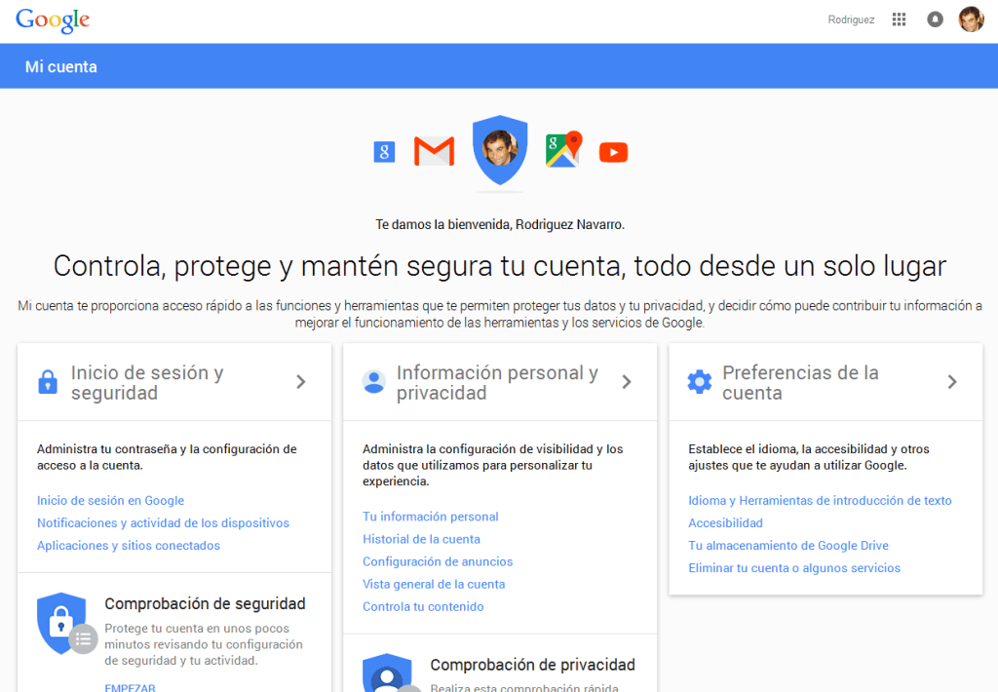Open Google Maps from the services row
998x692 pixels.
(x=562, y=151)
